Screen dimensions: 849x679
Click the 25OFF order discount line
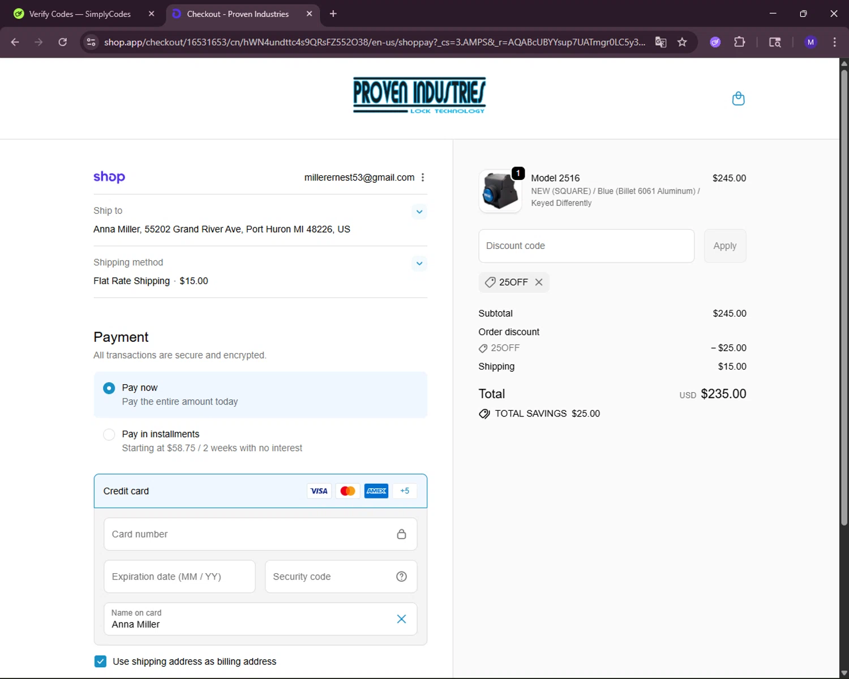(612, 348)
